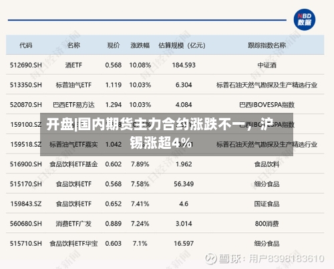
Task: Click price 0.568 in the 515170.SH row
Action: coord(114,184)
